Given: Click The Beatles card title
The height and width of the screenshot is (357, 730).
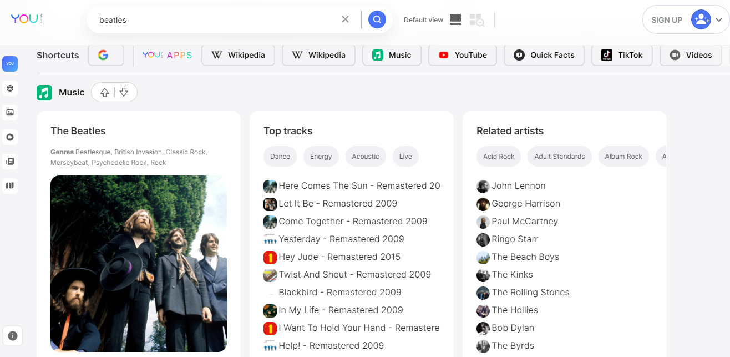Looking at the screenshot, I should pos(78,131).
